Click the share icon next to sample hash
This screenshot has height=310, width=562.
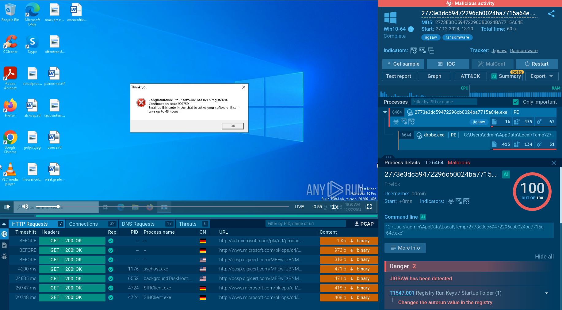[x=551, y=14]
